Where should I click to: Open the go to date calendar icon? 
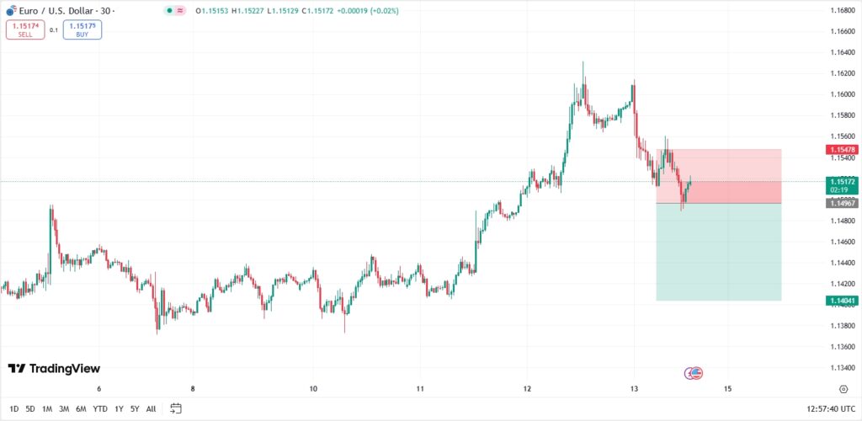tap(176, 408)
